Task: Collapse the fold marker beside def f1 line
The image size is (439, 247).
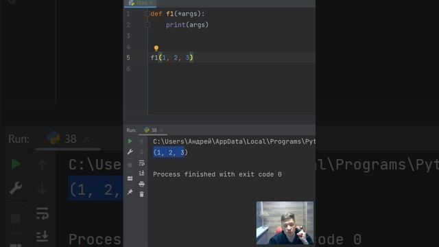Action: click(x=147, y=14)
